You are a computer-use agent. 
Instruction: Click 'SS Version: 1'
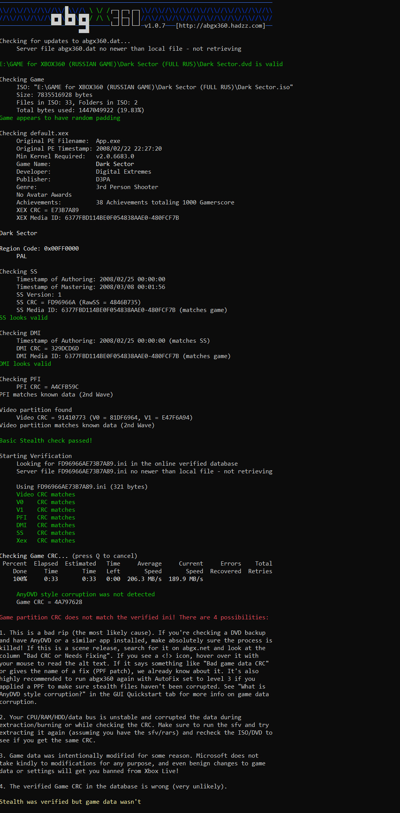click(39, 295)
